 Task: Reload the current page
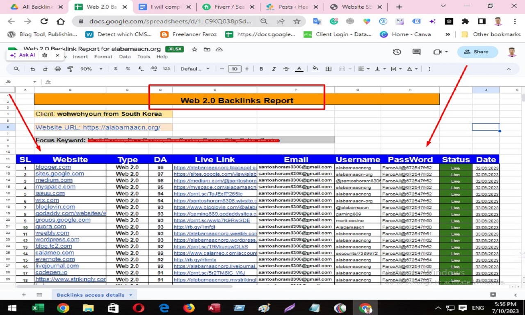(44, 22)
